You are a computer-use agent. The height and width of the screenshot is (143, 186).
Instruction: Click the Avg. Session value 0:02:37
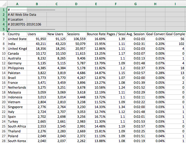[136, 68]
